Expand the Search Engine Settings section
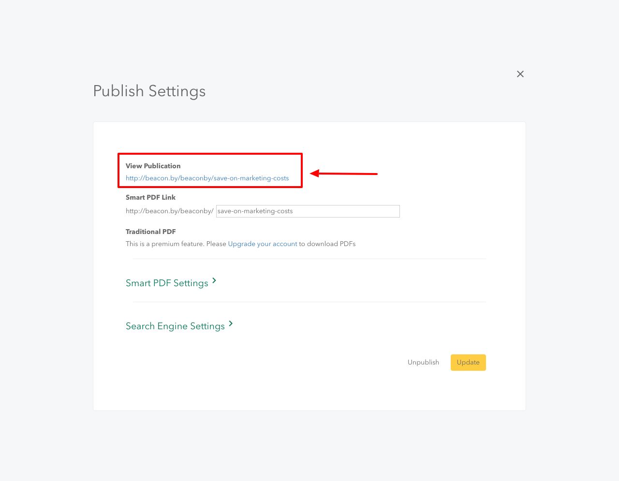Viewport: 619px width, 481px height. pos(175,326)
